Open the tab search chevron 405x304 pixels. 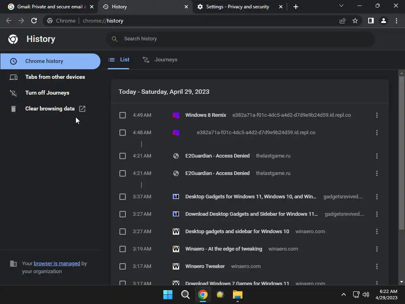(x=341, y=6)
